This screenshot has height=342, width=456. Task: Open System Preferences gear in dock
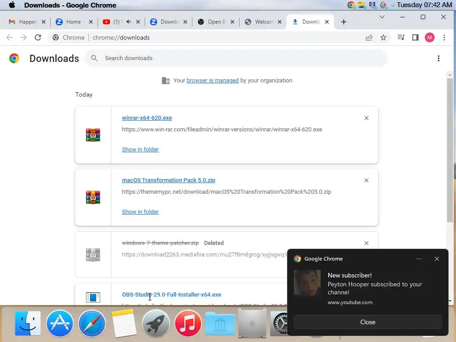279,323
